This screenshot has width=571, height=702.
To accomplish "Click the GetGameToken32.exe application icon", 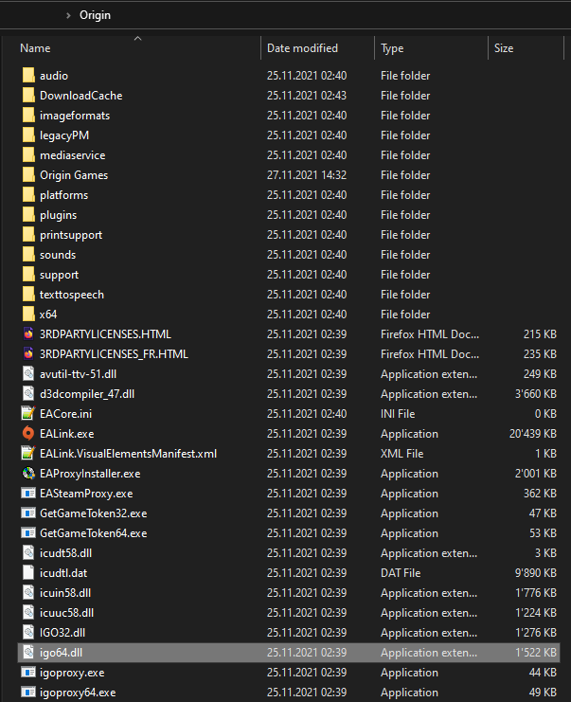I will 28,513.
